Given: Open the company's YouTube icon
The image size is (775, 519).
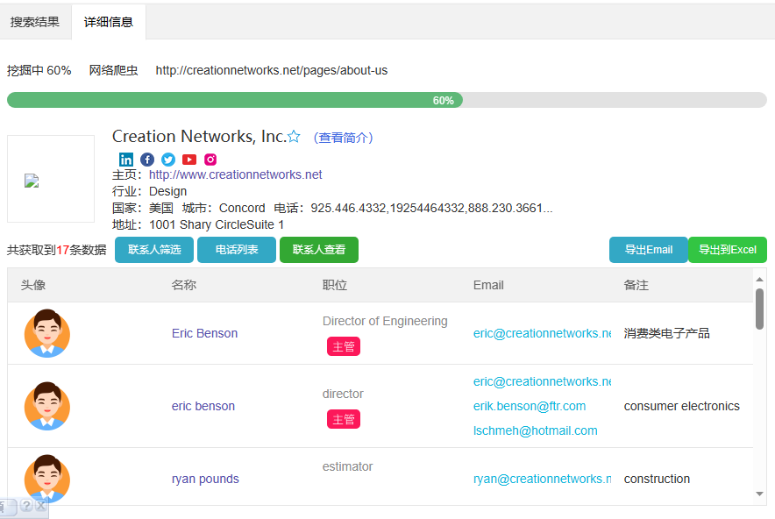Looking at the screenshot, I should (189, 160).
